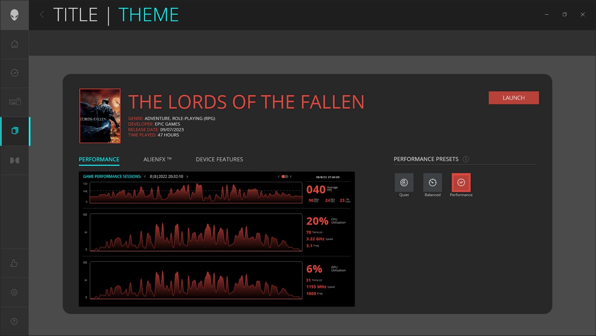596x336 pixels.
Task: Switch to the AlienFX tab
Action: coord(158,159)
